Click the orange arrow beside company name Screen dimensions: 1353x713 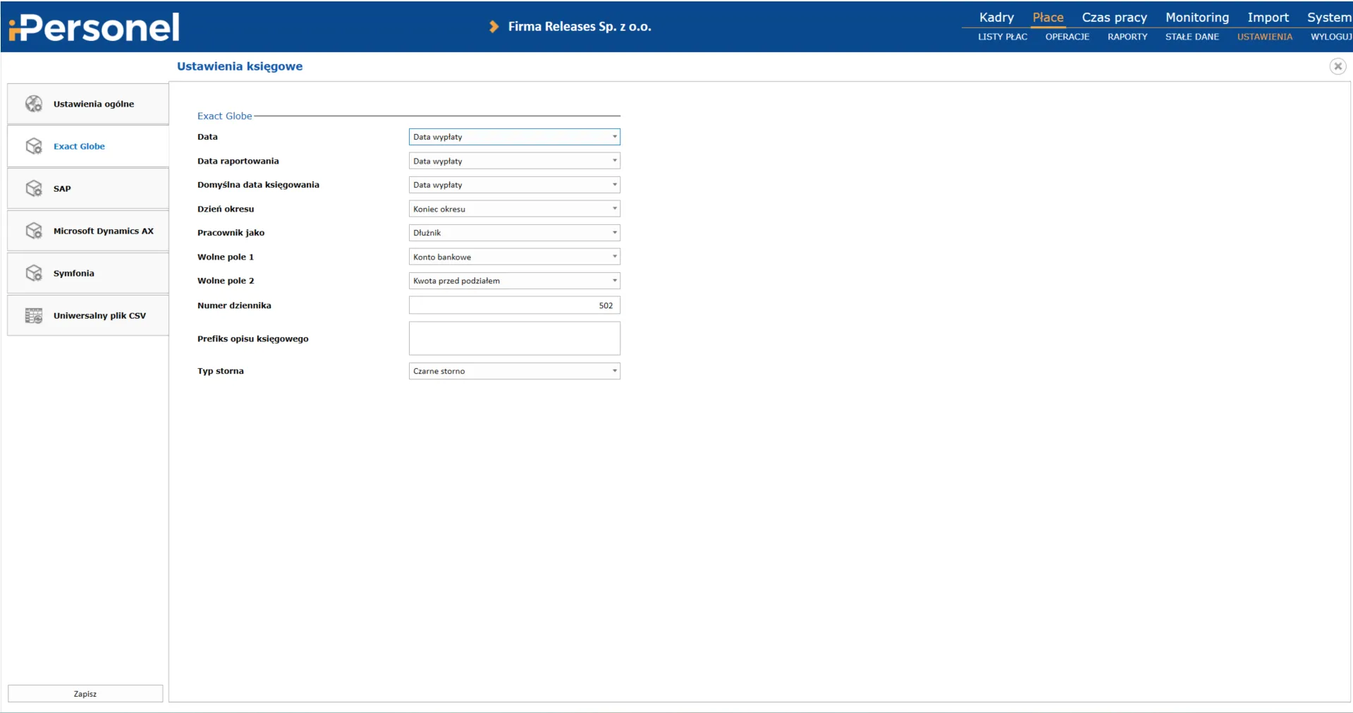point(494,27)
